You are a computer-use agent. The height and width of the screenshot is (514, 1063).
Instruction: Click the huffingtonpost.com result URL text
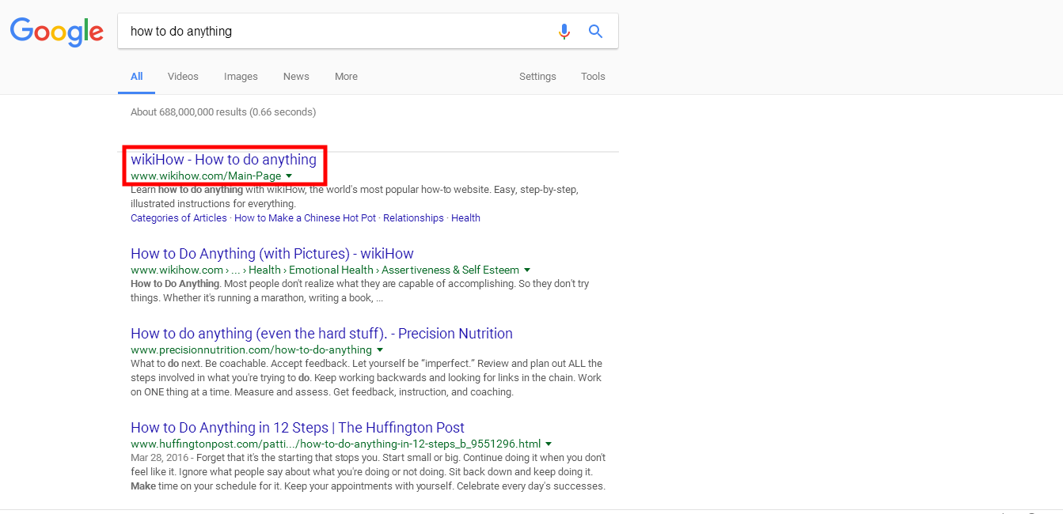[336, 444]
